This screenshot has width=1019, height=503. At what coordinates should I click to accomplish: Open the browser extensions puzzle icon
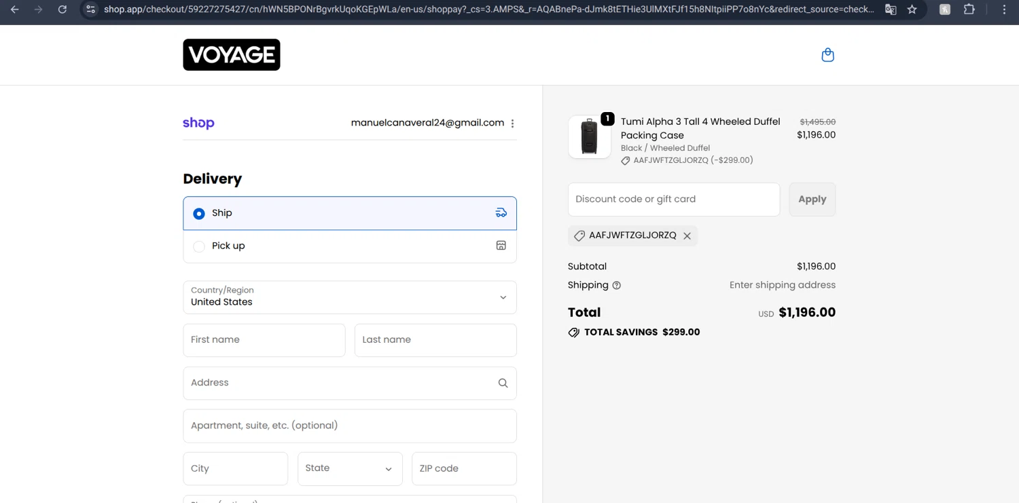coord(969,10)
